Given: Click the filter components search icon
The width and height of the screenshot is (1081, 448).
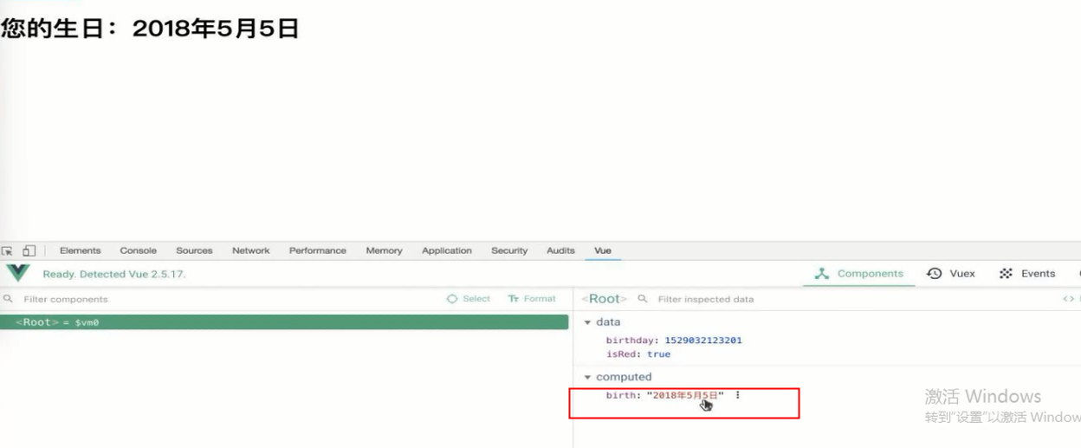Looking at the screenshot, I should 9,299.
